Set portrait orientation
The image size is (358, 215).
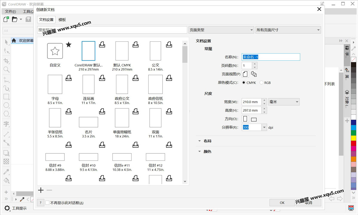tap(245, 119)
